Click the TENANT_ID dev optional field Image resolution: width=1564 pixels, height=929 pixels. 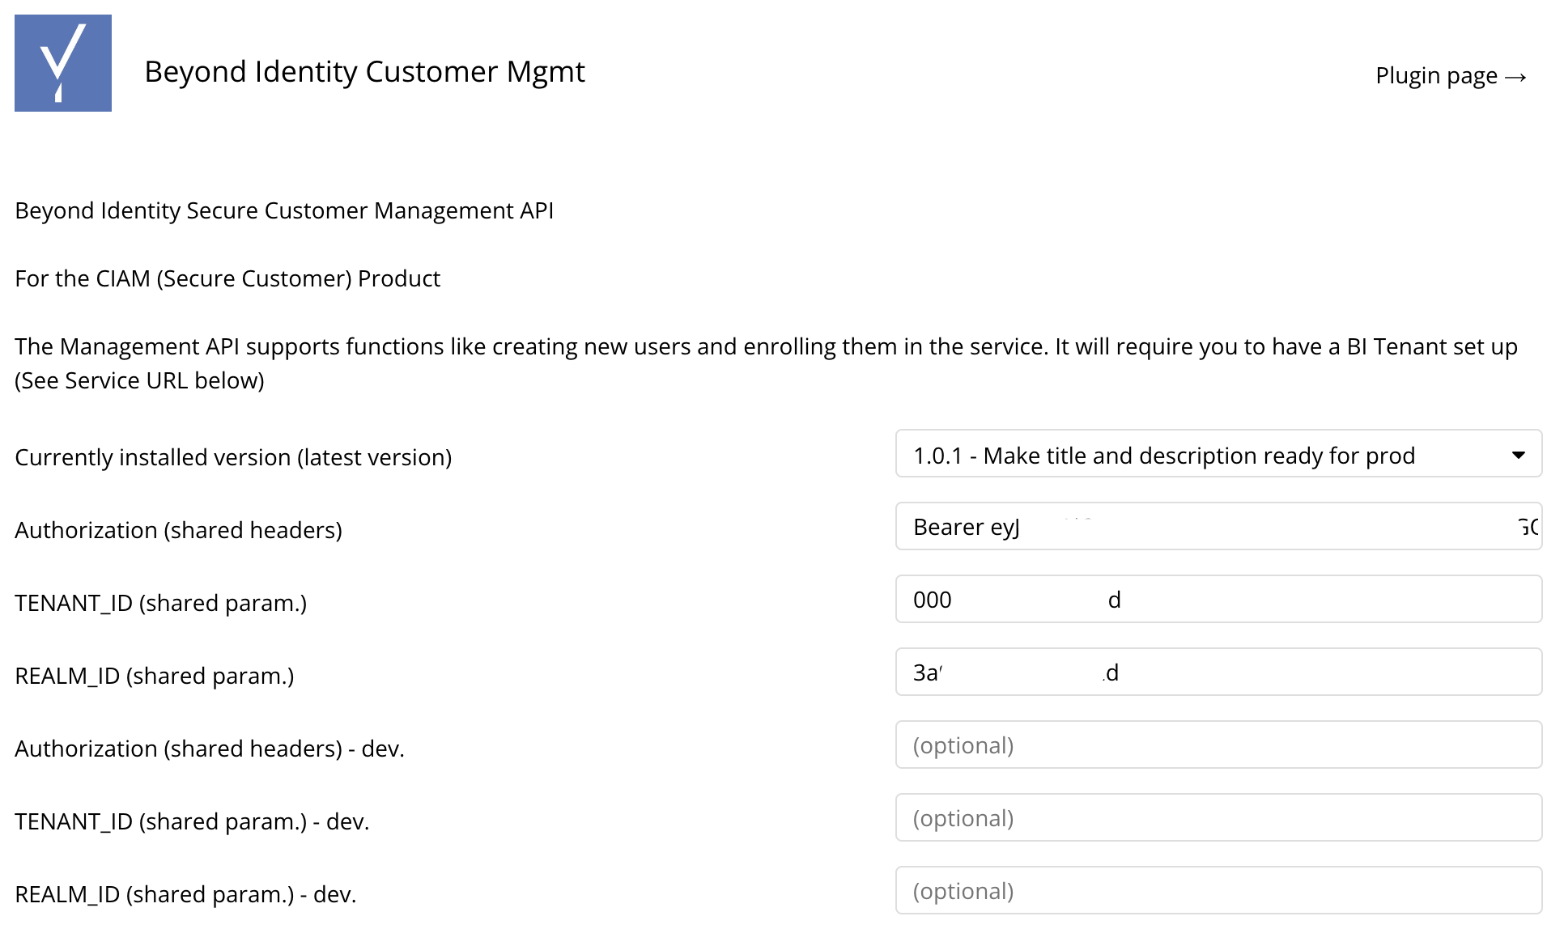(x=1218, y=818)
